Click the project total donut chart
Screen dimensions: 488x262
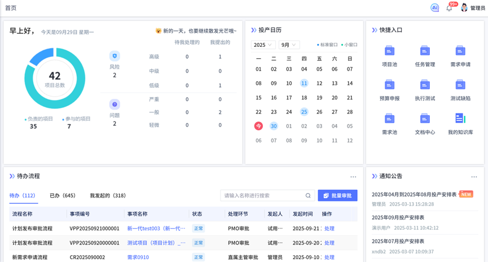coord(55,78)
